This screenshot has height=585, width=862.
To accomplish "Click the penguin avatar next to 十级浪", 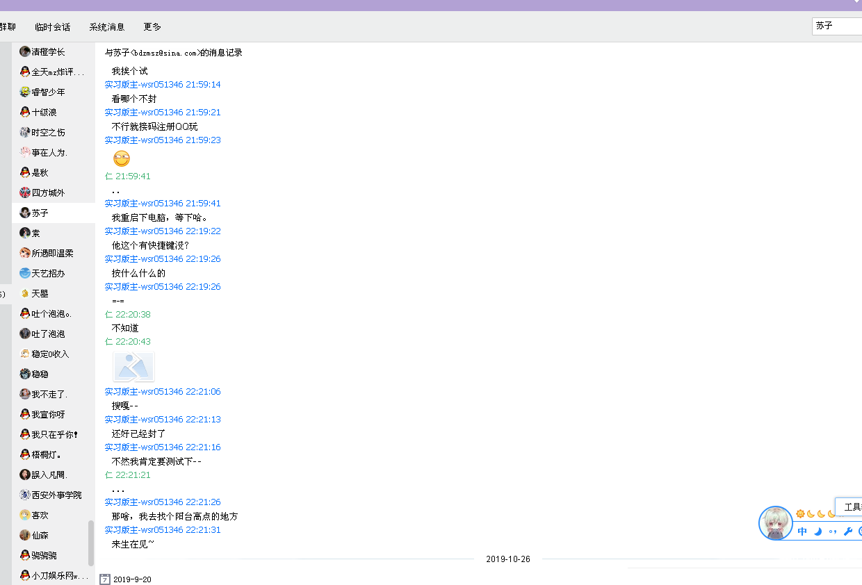I will [x=25, y=112].
